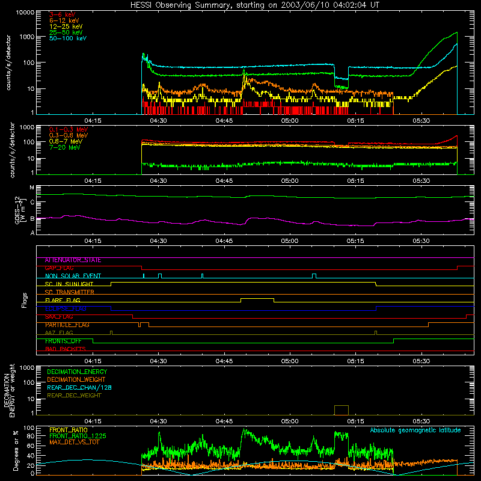Click the NON_SOLAR_EVENT flag label
The width and height of the screenshot is (481, 481).
point(73,276)
